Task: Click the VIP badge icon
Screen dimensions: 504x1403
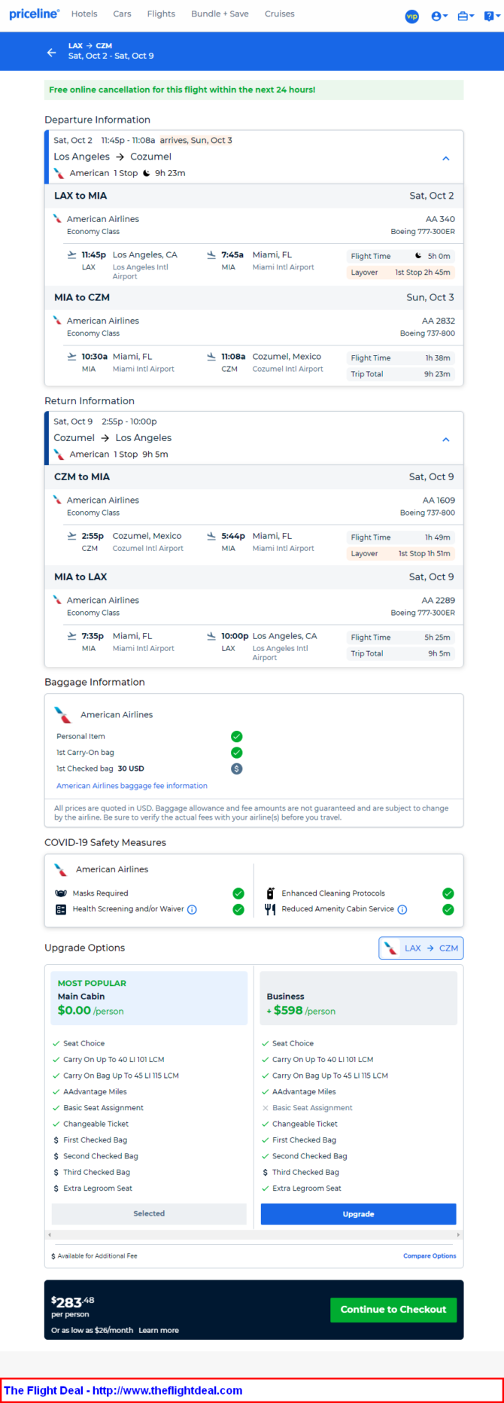Action: 411,16
